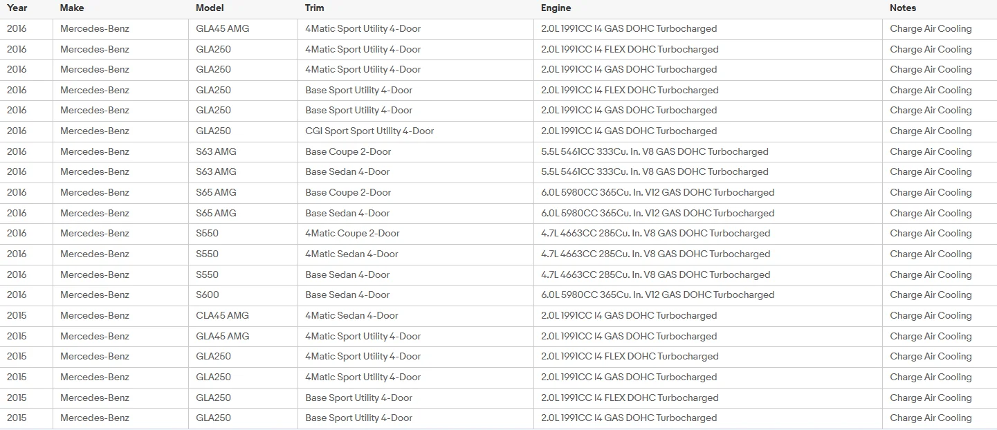The width and height of the screenshot is (997, 430).
Task: Click "Mercedes-Benz" in the S600 row
Action: (95, 295)
